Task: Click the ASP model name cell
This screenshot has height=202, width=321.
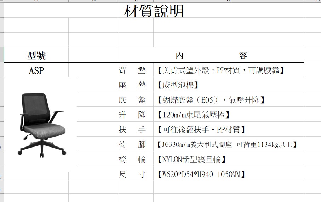Action: (36, 70)
